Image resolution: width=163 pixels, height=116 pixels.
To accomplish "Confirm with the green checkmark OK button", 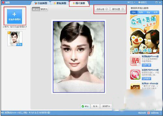I will [x=85, y=106].
